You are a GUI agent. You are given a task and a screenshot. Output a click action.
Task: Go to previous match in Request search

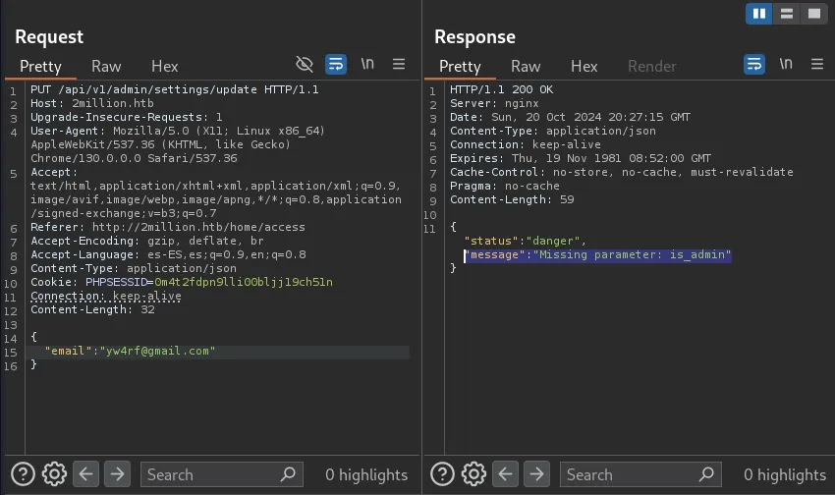[86, 474]
